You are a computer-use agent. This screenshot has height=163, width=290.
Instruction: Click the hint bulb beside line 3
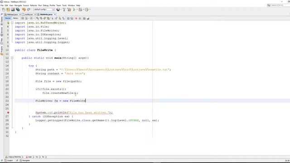(x=8, y=23)
